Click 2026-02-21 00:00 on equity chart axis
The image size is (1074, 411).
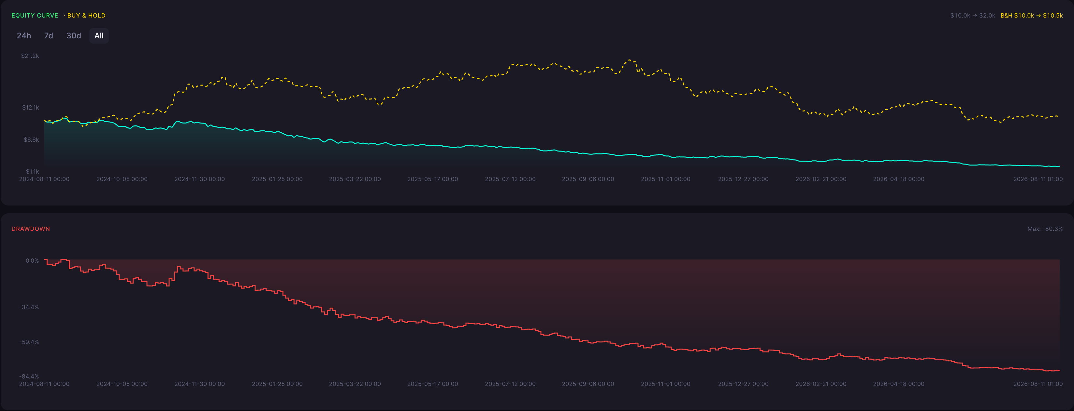821,179
